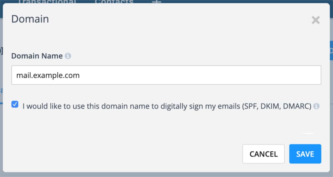Place cursor in the mail.example.com text

coord(48,75)
